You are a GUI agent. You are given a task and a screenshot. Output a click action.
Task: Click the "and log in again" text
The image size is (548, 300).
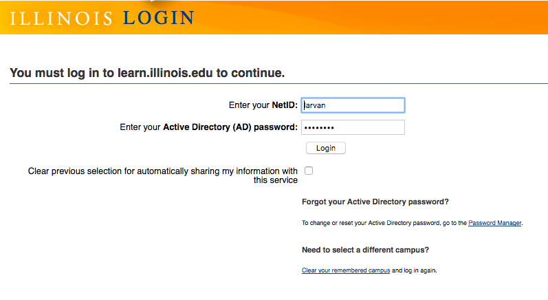[414, 270]
